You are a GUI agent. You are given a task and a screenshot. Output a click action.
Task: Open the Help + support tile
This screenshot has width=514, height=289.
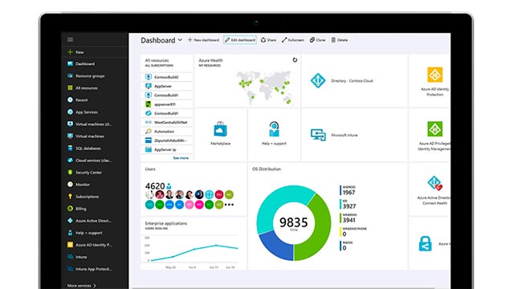274,135
